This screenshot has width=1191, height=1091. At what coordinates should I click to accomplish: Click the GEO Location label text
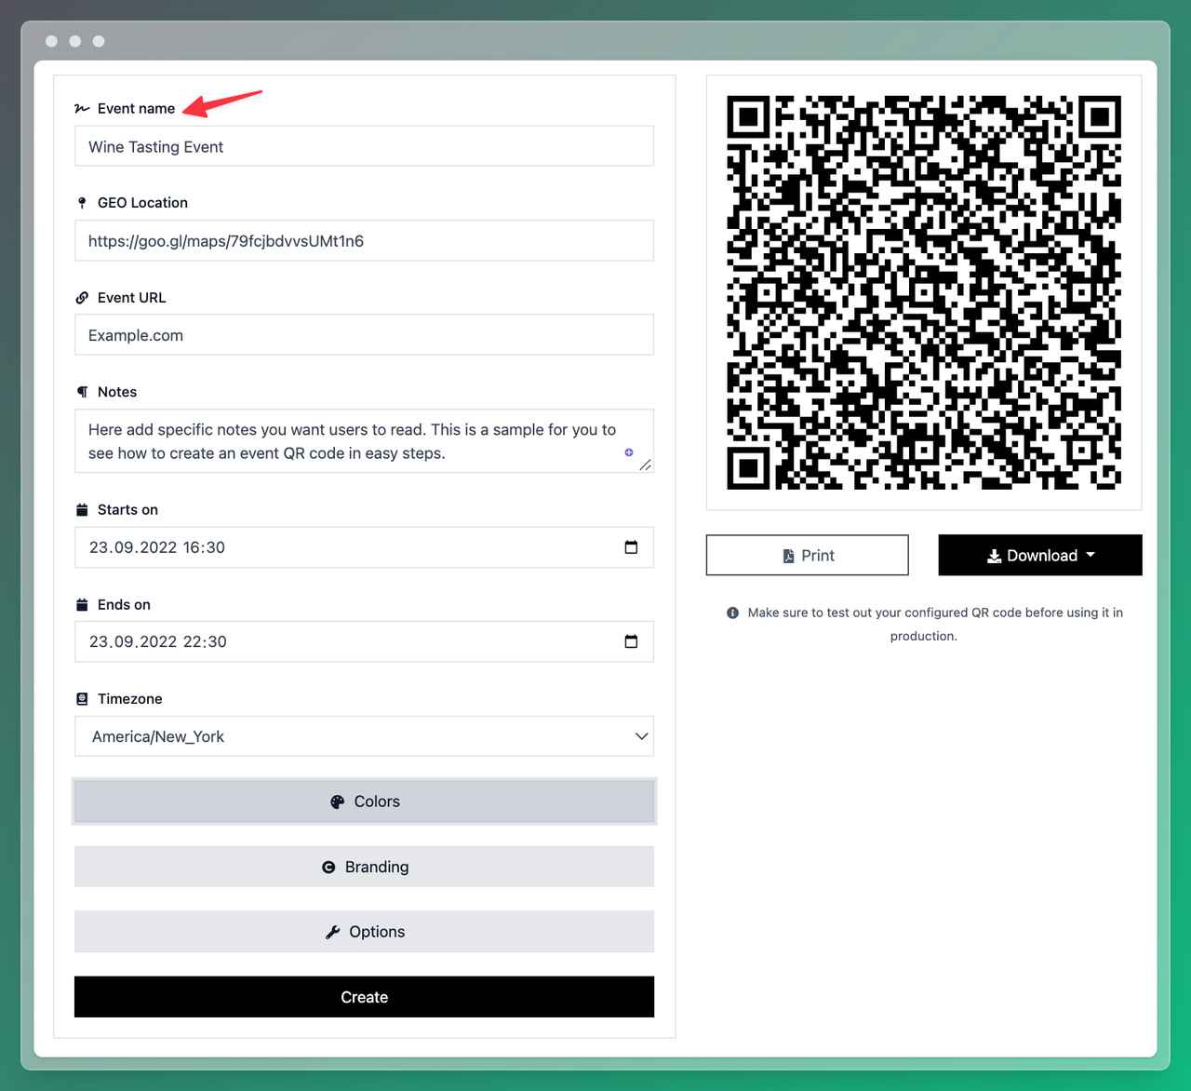[142, 203]
